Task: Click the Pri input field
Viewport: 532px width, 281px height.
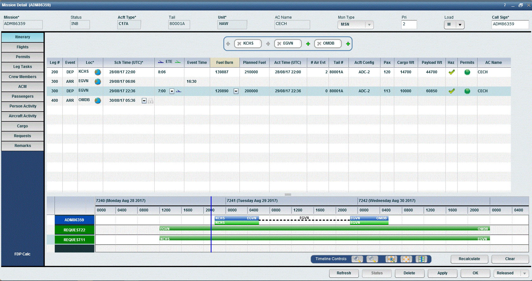Action: [x=409, y=24]
